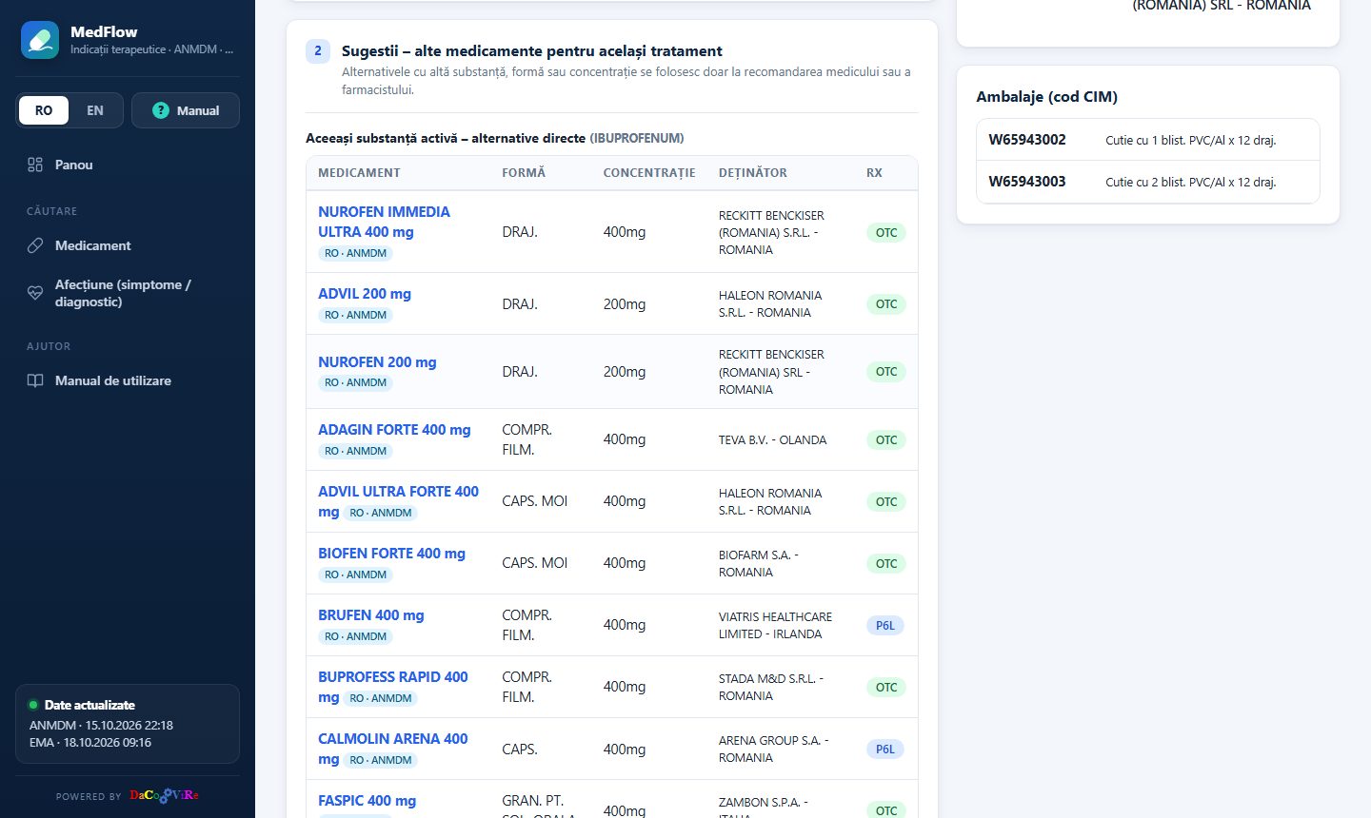This screenshot has height=818, width=1371.
Task: Open CALMOLIN ARENA 400 mg link
Action: [393, 749]
